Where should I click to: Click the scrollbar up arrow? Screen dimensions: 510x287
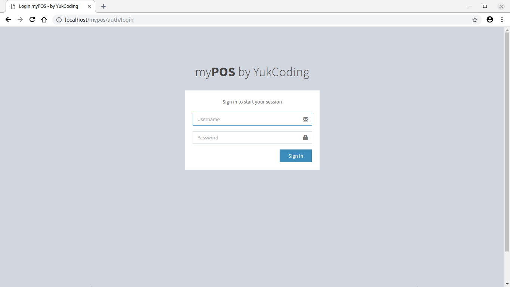click(x=507, y=29)
